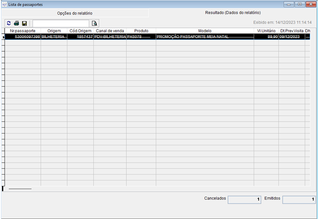Click the print report icon

(16, 23)
